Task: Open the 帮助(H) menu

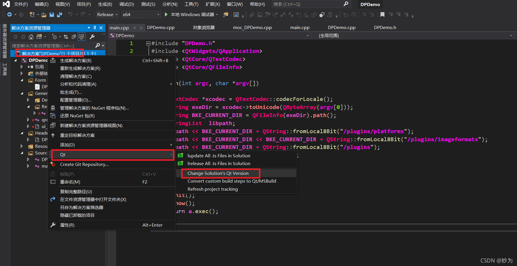Action: click(x=257, y=4)
